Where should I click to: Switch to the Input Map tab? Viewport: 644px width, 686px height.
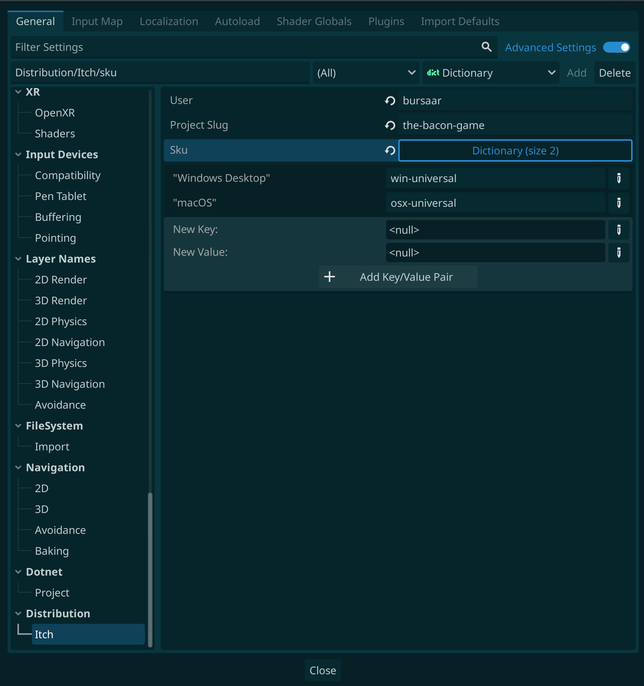click(97, 22)
